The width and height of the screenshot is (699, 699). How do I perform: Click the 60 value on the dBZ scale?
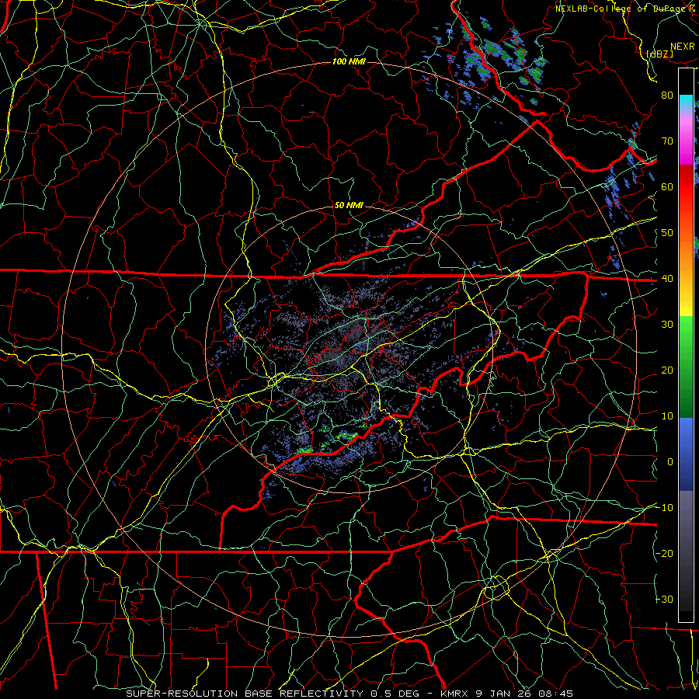pos(667,187)
